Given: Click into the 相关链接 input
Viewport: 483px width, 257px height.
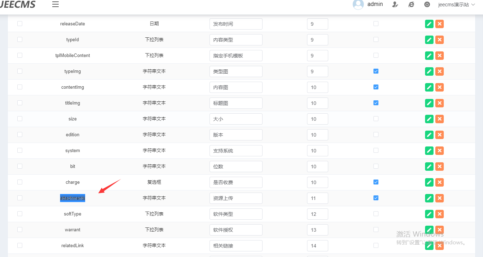Looking at the screenshot, I should coord(236,246).
